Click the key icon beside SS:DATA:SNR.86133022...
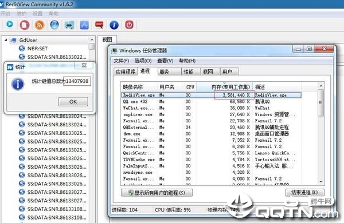This screenshot has height=223, width=344. tap(22, 57)
